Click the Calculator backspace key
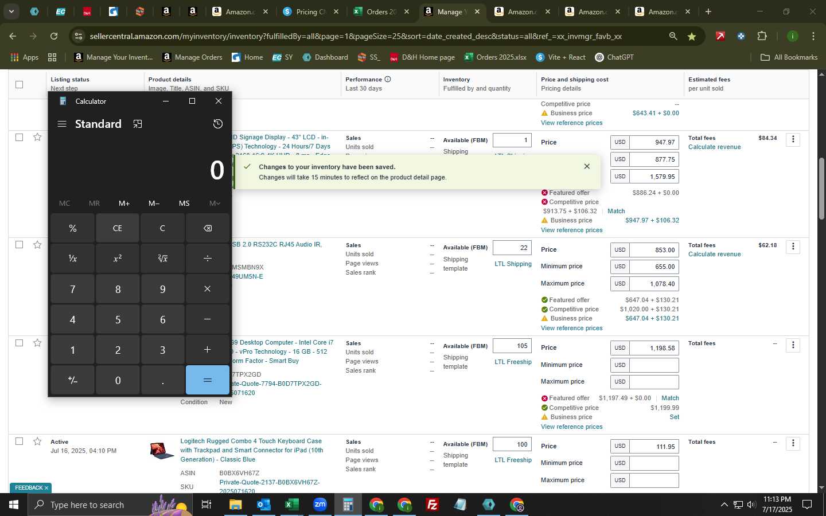Image resolution: width=826 pixels, height=516 pixels. coord(208,228)
